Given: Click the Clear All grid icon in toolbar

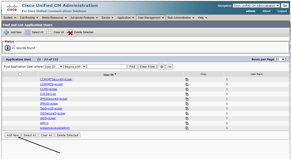Looking at the screenshot, I should pyautogui.click(x=49, y=32).
